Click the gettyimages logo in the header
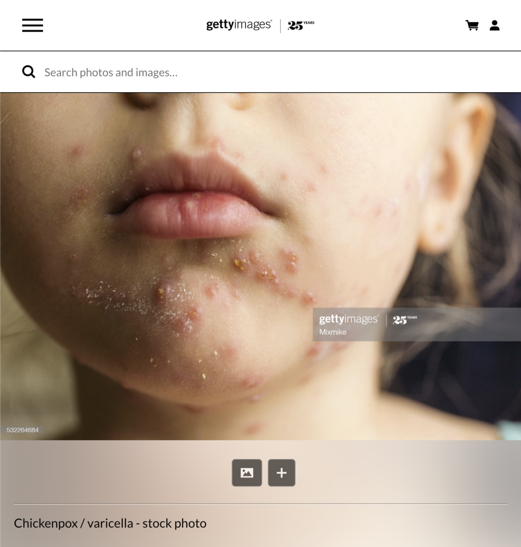Viewport: 521px width, 547px height. click(x=239, y=25)
